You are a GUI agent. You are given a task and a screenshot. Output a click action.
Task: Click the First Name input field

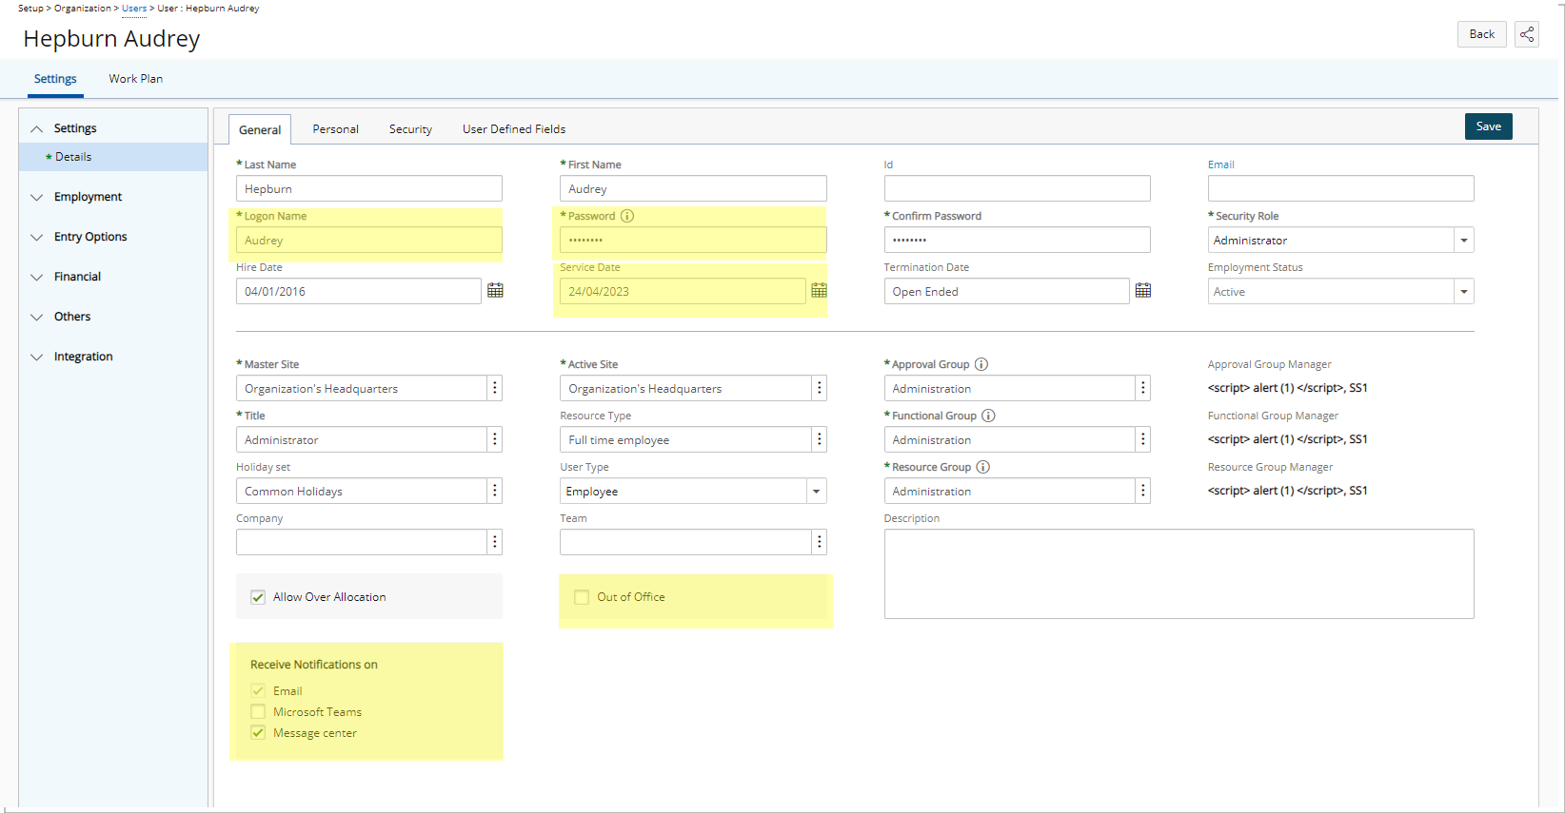[693, 188]
